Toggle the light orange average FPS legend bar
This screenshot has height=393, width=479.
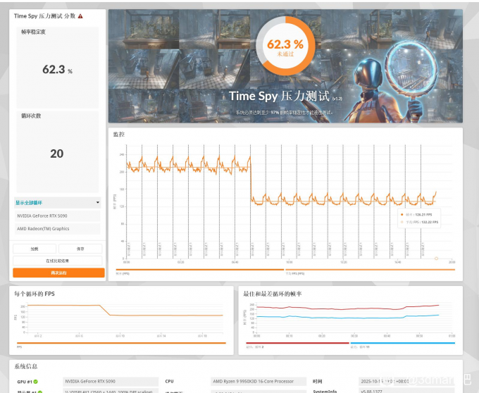click(x=370, y=270)
